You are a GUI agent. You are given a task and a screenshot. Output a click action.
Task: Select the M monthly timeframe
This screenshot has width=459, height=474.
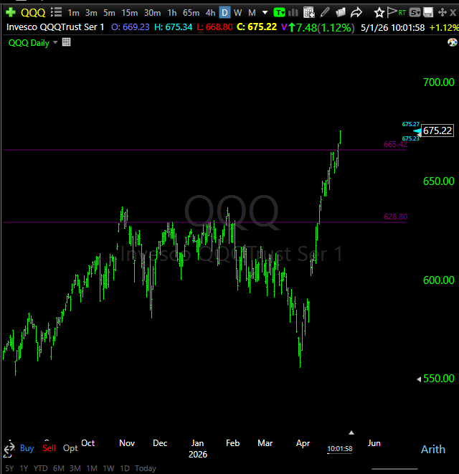pos(252,13)
